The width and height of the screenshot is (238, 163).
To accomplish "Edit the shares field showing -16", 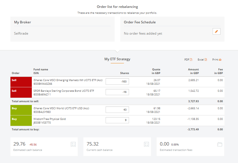I will click(x=117, y=92).
